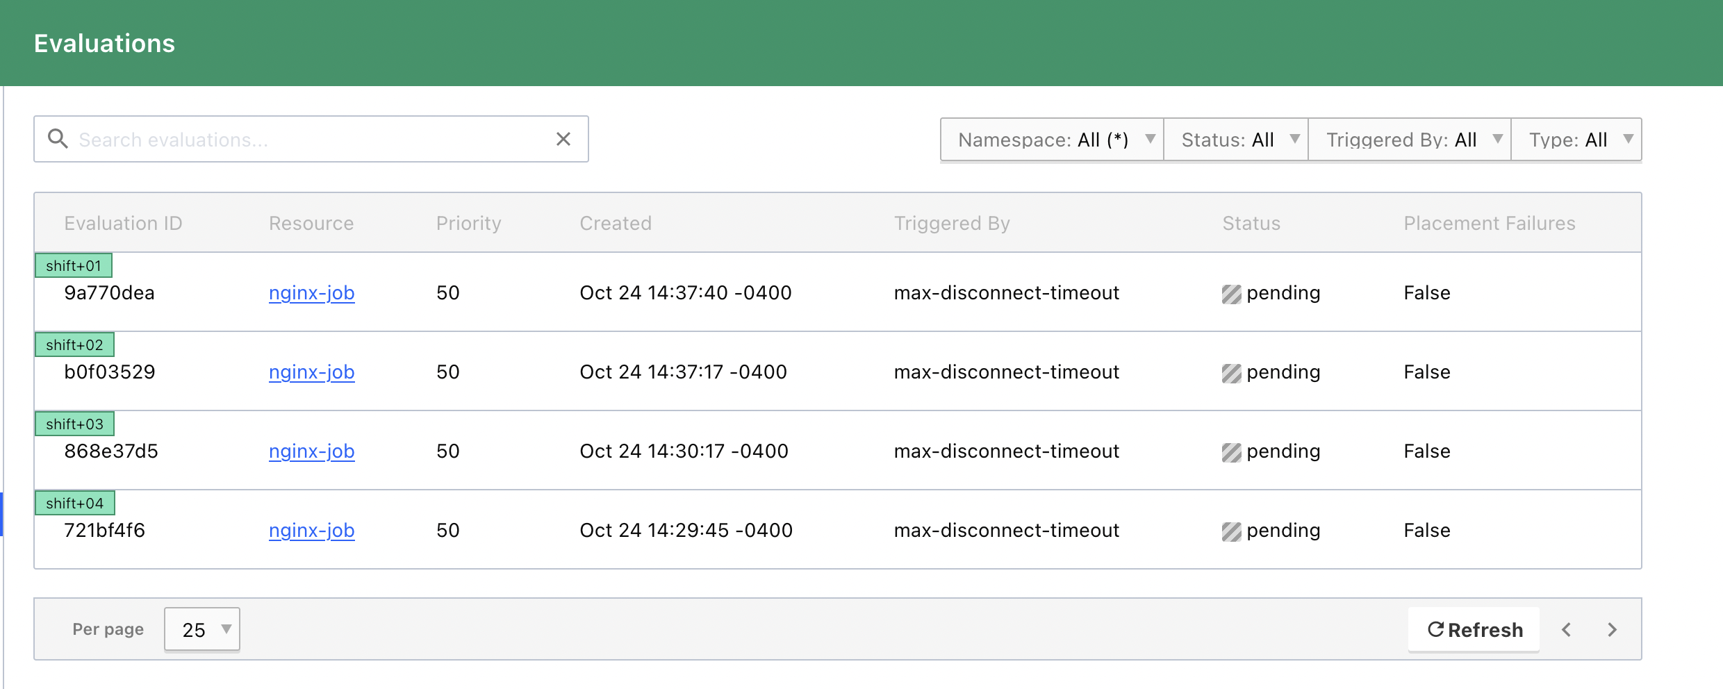The height and width of the screenshot is (689, 1723).
Task: Go to the next page with the right chevron
Action: [1612, 629]
